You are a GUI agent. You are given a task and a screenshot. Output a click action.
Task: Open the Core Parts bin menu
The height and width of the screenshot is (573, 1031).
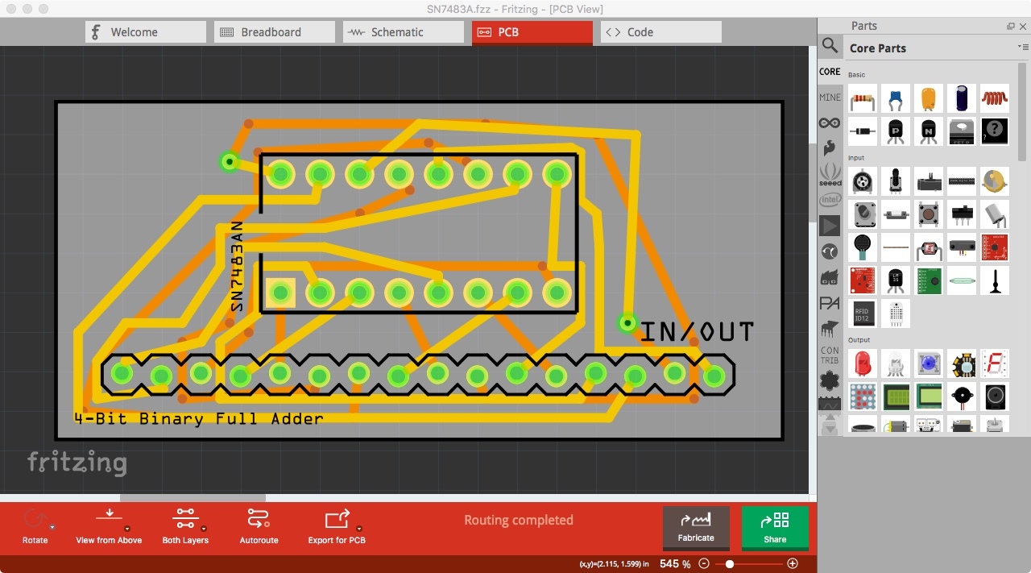1023,48
